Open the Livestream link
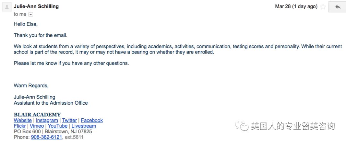The image size is (346, 141). point(84,126)
